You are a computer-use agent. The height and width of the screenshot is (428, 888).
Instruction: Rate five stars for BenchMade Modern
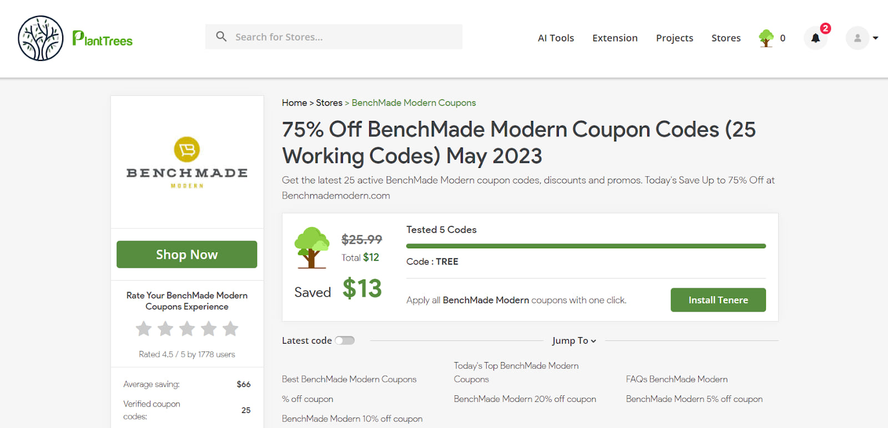click(x=230, y=329)
